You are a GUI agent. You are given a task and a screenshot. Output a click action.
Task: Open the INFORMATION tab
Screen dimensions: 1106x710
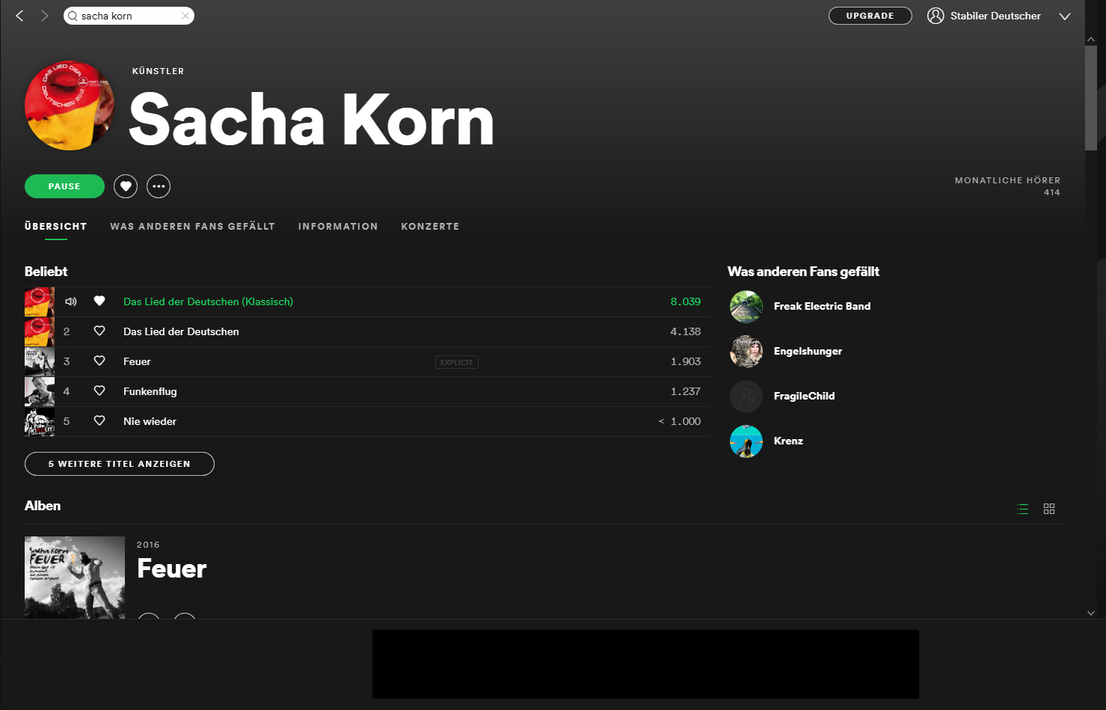(338, 226)
